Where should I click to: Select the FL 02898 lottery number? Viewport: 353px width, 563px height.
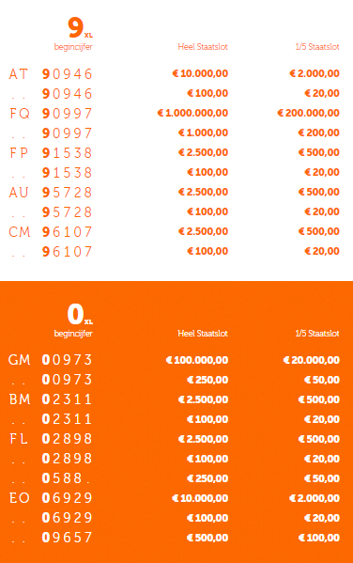click(x=51, y=439)
